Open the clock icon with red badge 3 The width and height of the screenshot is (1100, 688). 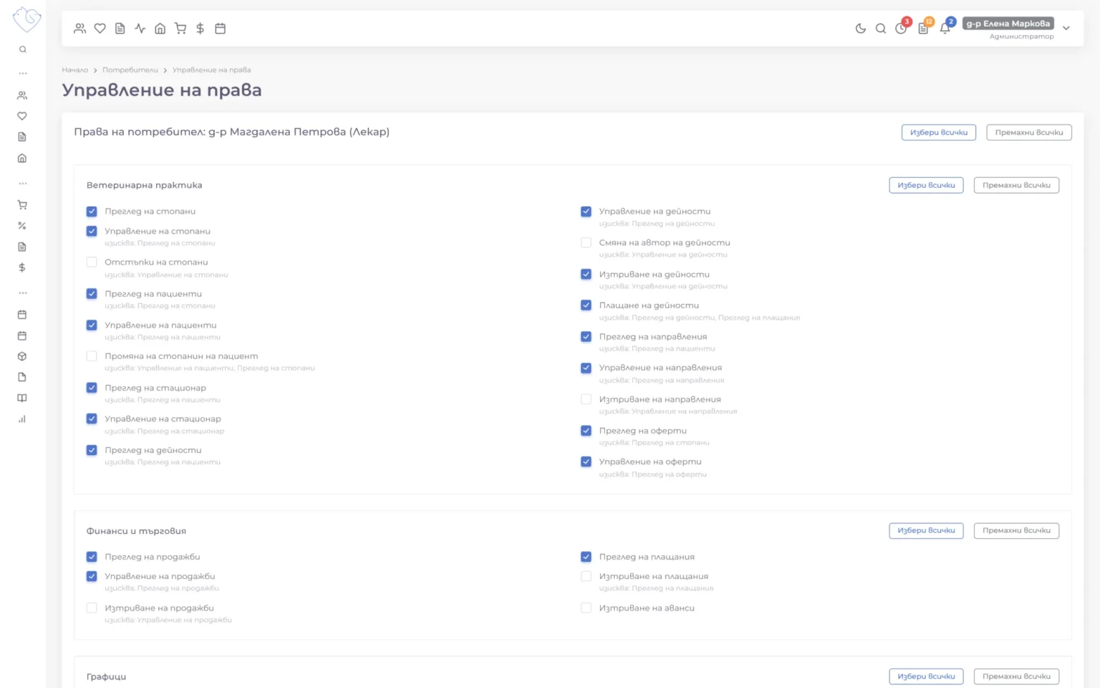(902, 28)
